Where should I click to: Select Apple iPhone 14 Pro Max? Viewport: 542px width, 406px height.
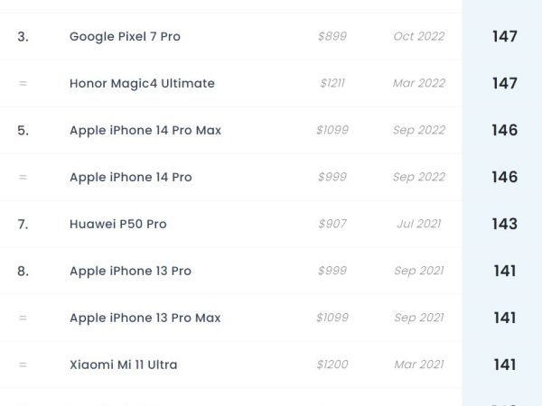(x=145, y=130)
